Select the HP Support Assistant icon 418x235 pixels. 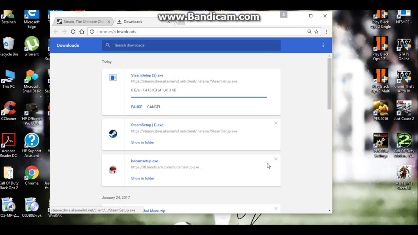pos(32,146)
